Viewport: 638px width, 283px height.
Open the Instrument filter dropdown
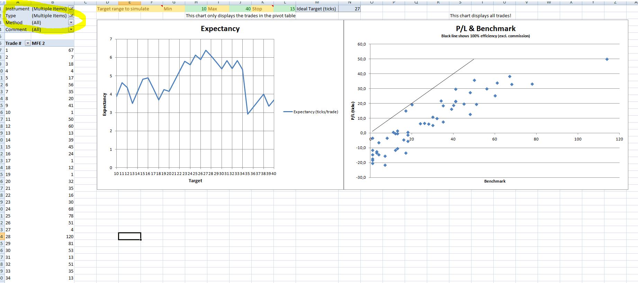[x=71, y=9]
